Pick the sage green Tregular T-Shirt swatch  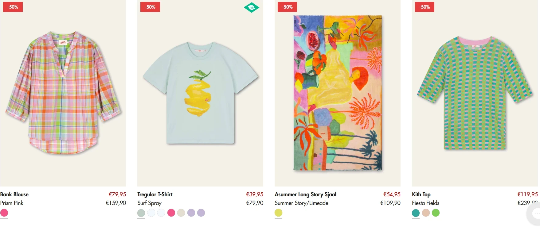141,213
